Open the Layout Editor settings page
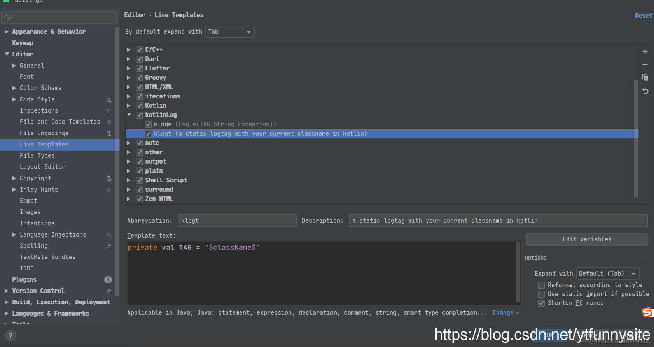Image resolution: width=654 pixels, height=347 pixels. pyautogui.click(x=42, y=167)
